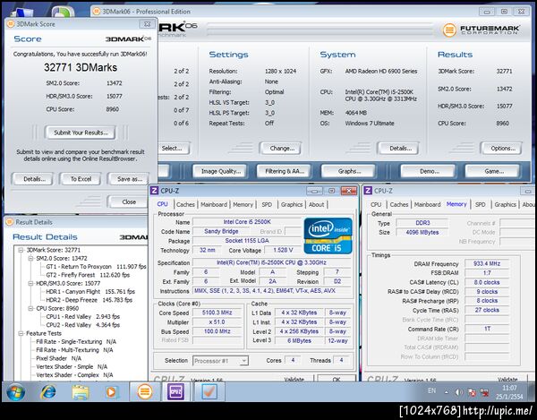Open the Windows Start menu orb
The height and width of the screenshot is (420, 537).
click(x=15, y=391)
